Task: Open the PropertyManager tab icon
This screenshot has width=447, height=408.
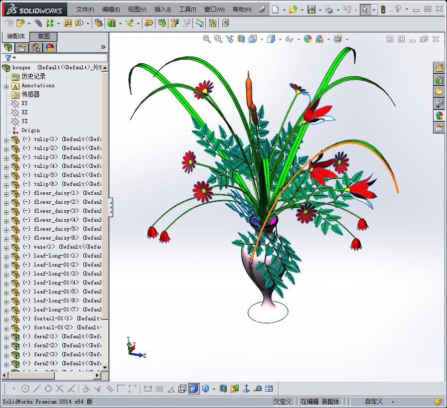Action: [21, 48]
